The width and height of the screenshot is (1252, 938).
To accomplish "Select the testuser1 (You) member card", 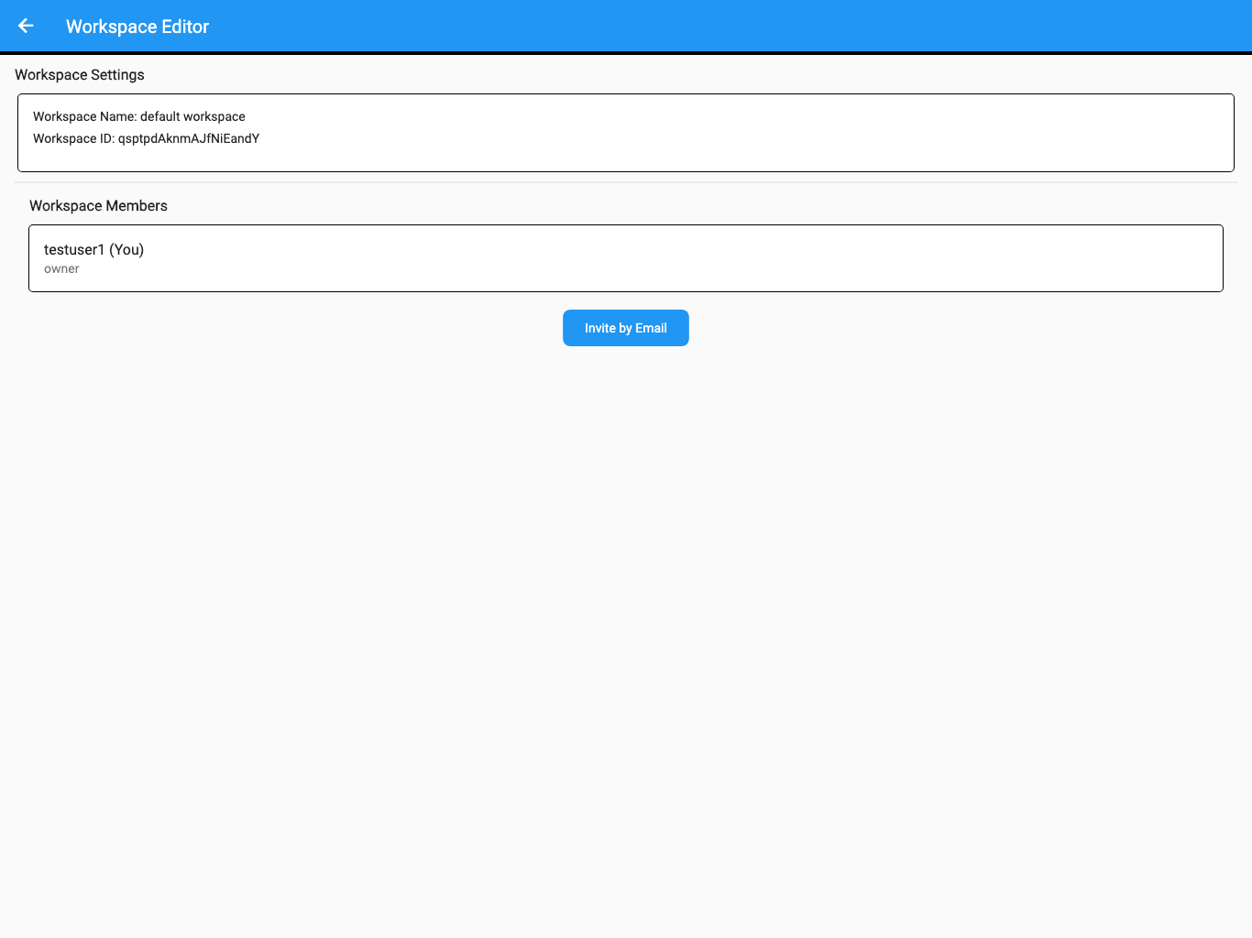I will point(626,258).
